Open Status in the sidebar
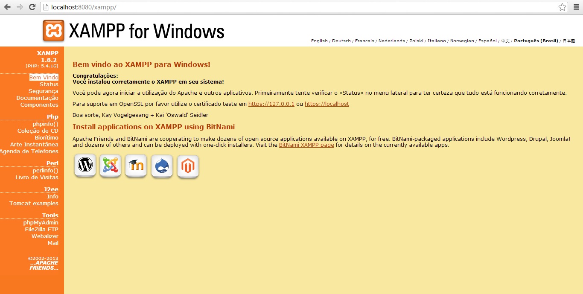583x294 pixels. point(49,84)
